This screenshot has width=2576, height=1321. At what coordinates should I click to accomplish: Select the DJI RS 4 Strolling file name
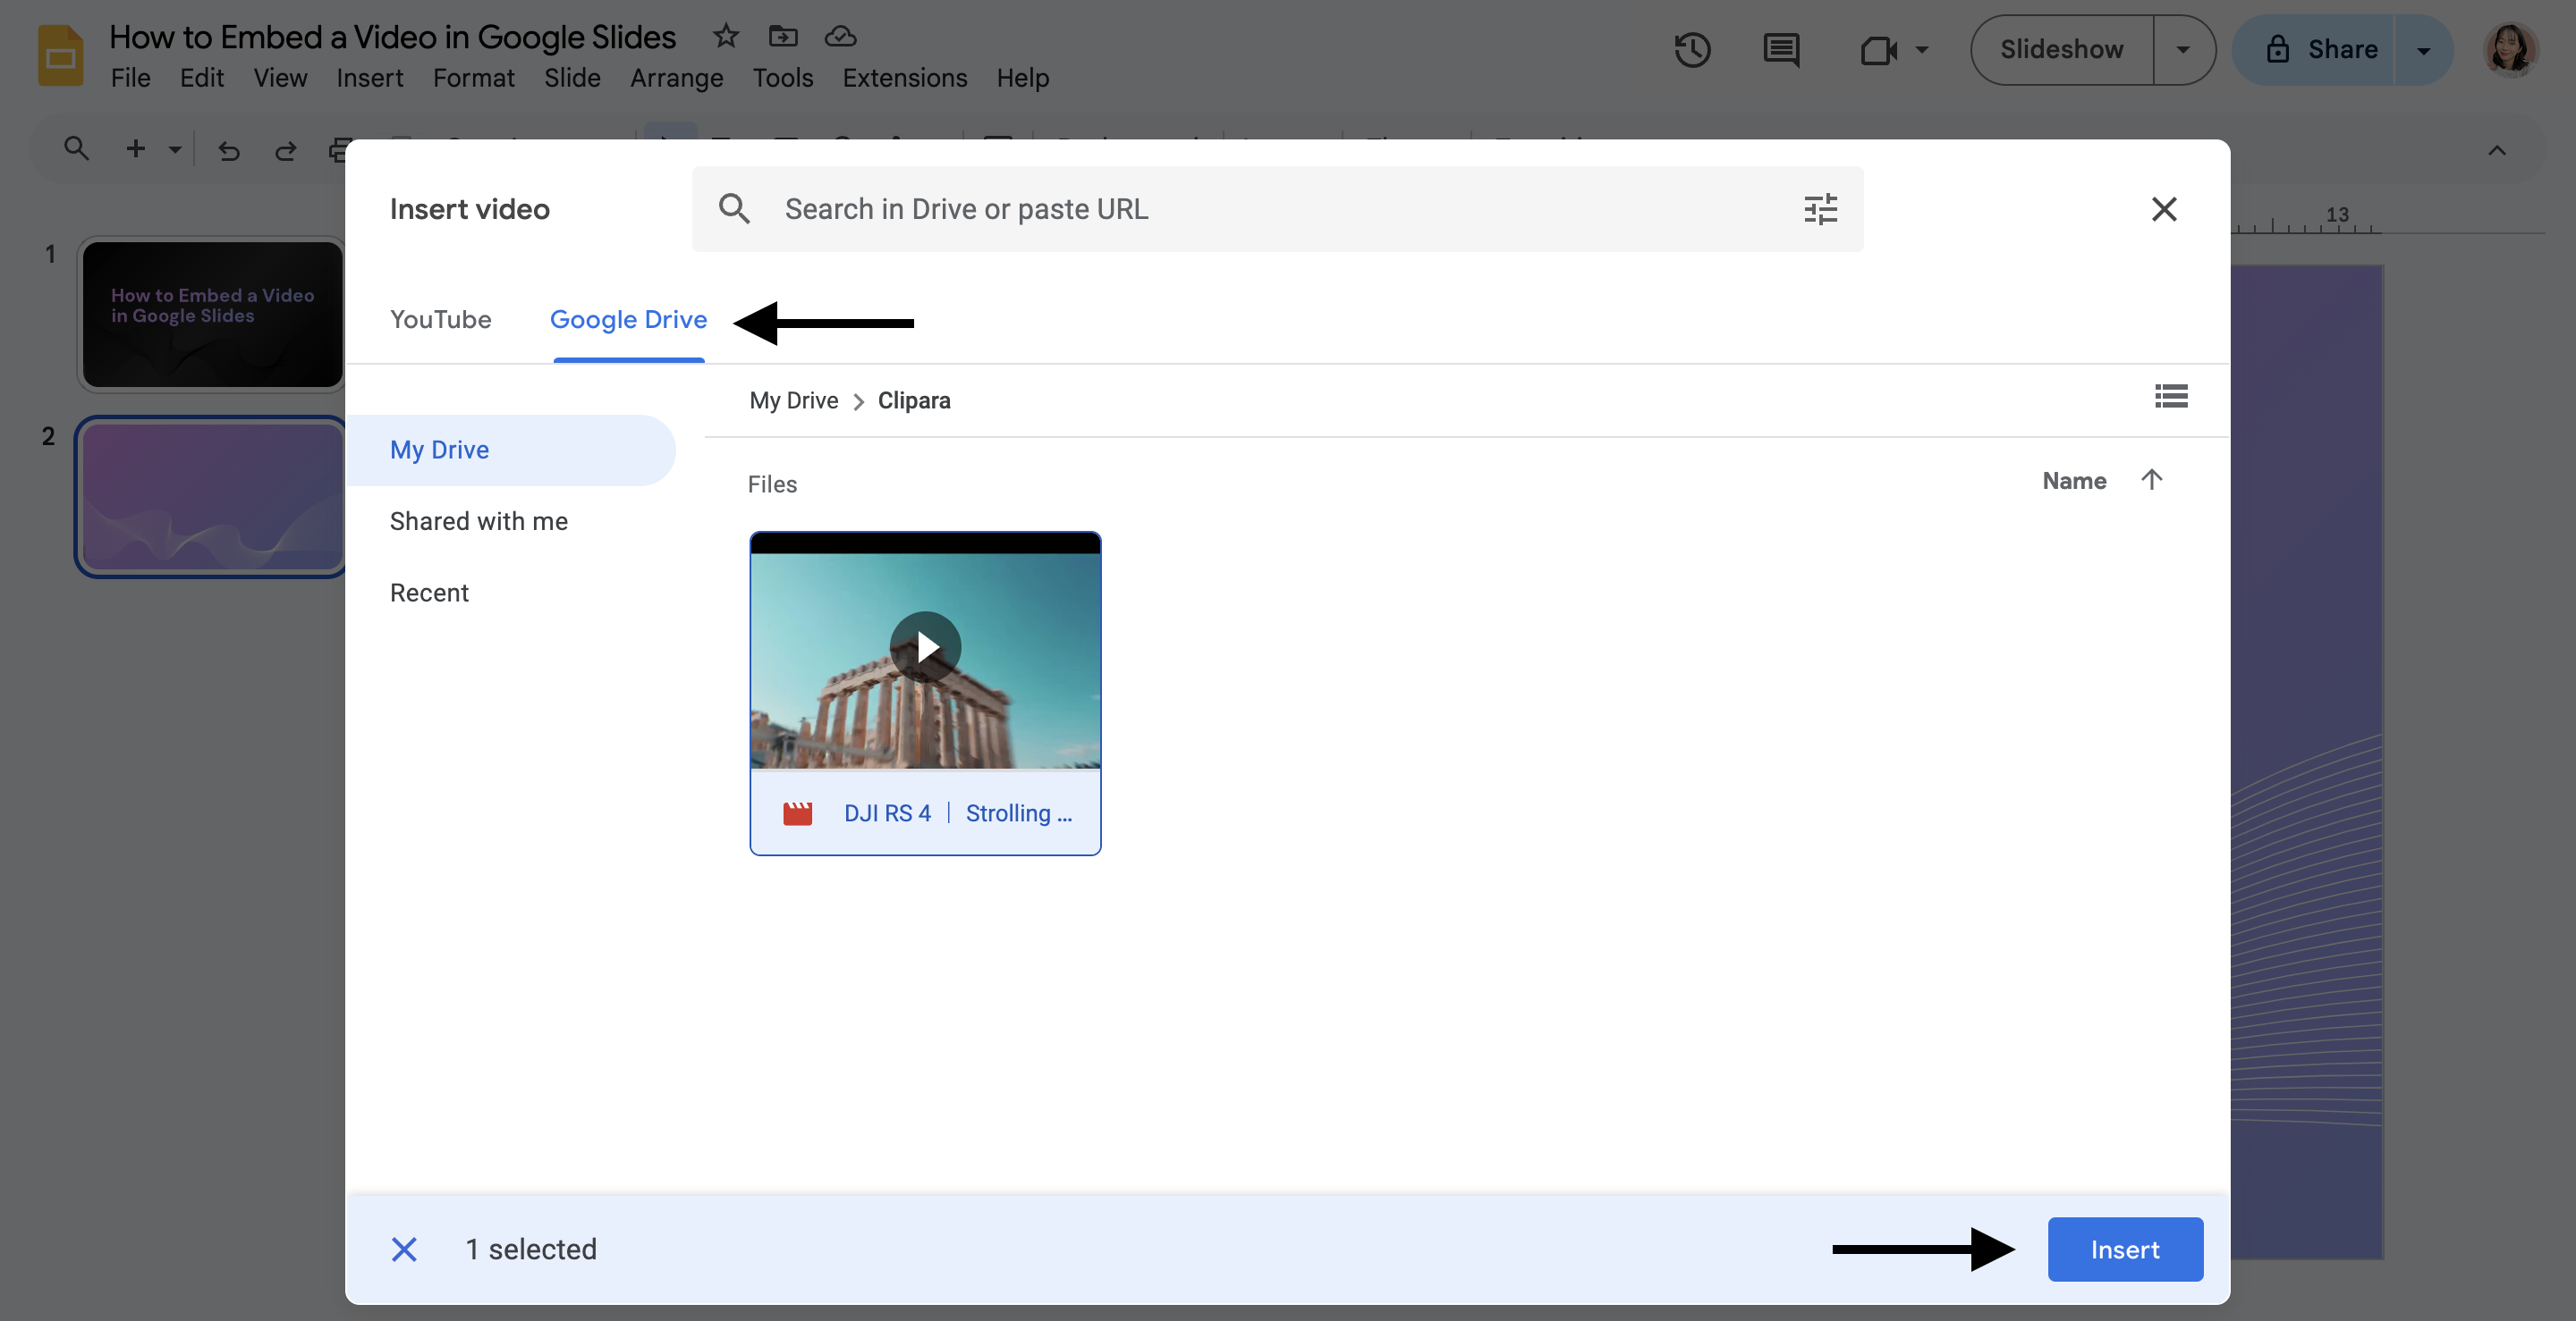957,813
